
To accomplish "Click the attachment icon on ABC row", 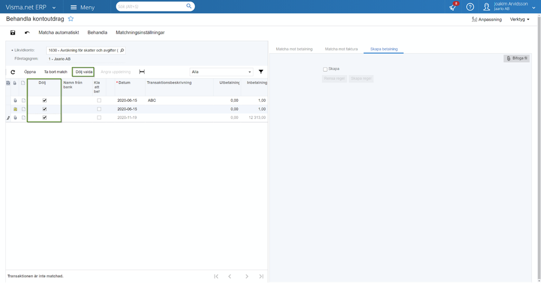I will pyautogui.click(x=15, y=100).
